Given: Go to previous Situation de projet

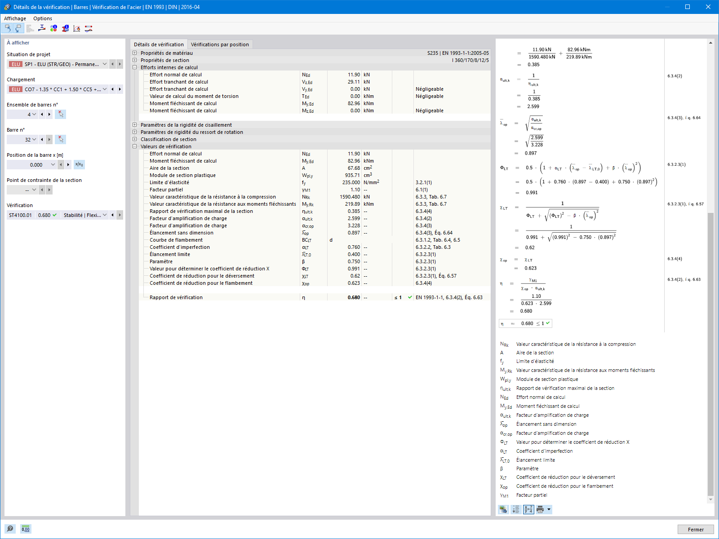Looking at the screenshot, I should [112, 64].
